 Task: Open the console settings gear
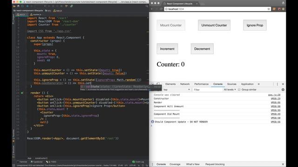coord(283,90)
